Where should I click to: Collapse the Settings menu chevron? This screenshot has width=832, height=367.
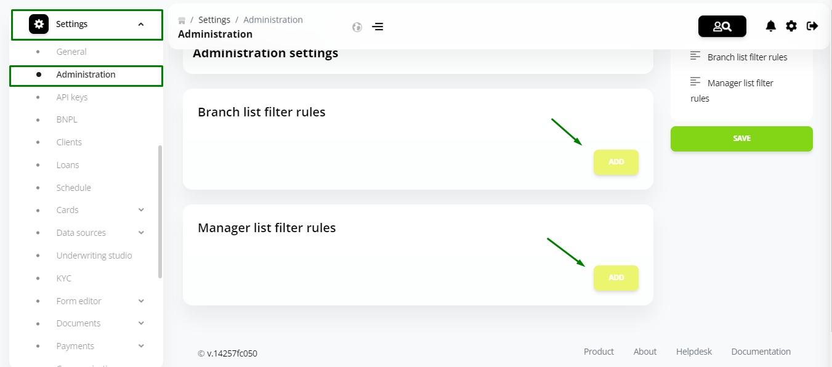141,25
